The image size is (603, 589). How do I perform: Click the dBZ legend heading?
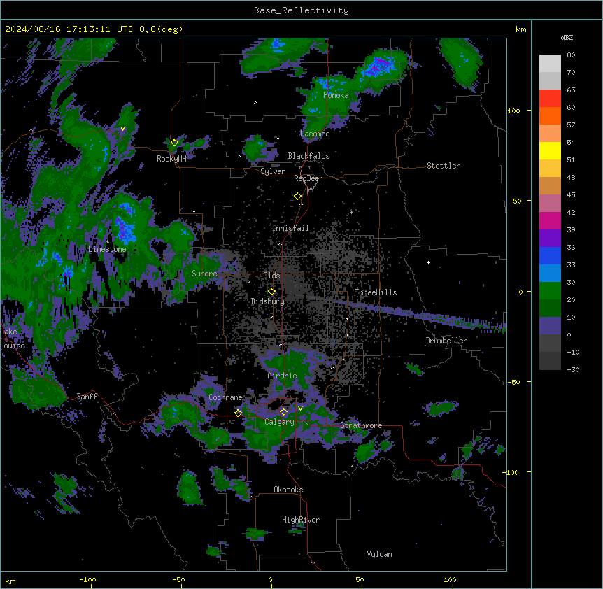click(567, 37)
